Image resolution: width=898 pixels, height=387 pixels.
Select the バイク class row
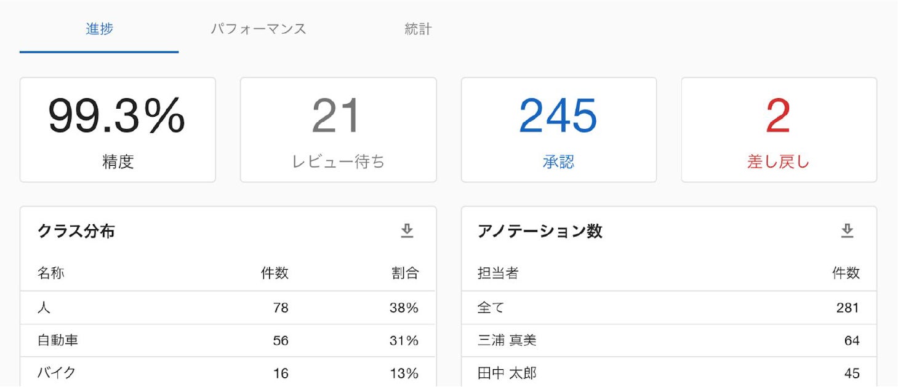point(228,373)
